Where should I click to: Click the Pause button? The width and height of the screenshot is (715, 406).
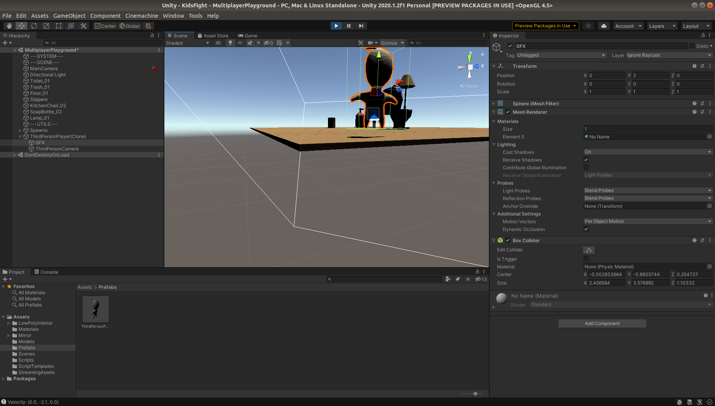[x=348, y=26]
